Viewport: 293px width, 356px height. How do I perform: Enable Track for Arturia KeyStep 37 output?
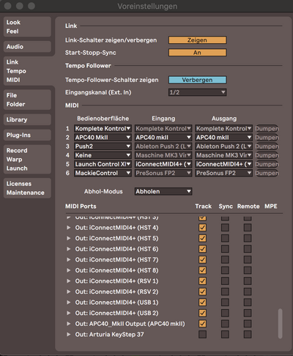click(202, 334)
